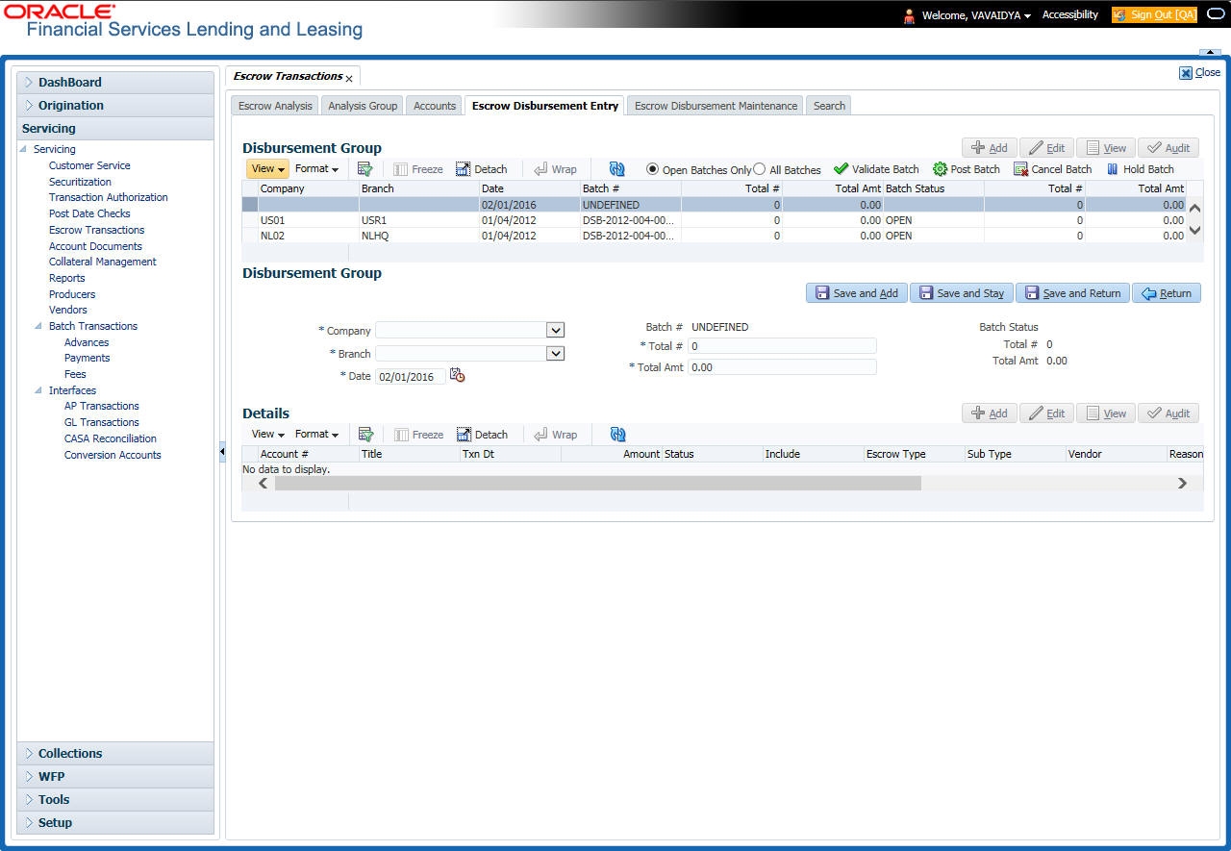This screenshot has height=851, width=1231.
Task: Expand the DashBoard accordion panel
Action: [115, 83]
